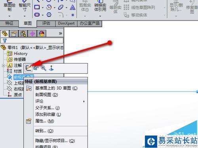Image resolution: width=198 pixels, height=148 pixels.
Task: Switch to the 评估 evaluate tab
Action: coord(46,23)
